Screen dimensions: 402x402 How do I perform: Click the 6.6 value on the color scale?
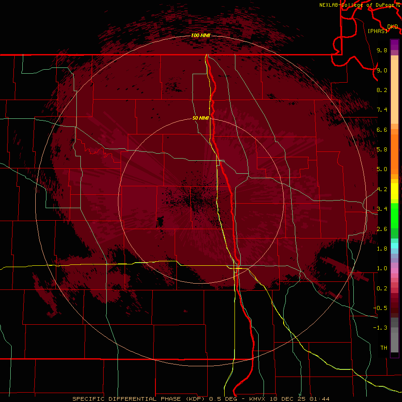coord(382,130)
